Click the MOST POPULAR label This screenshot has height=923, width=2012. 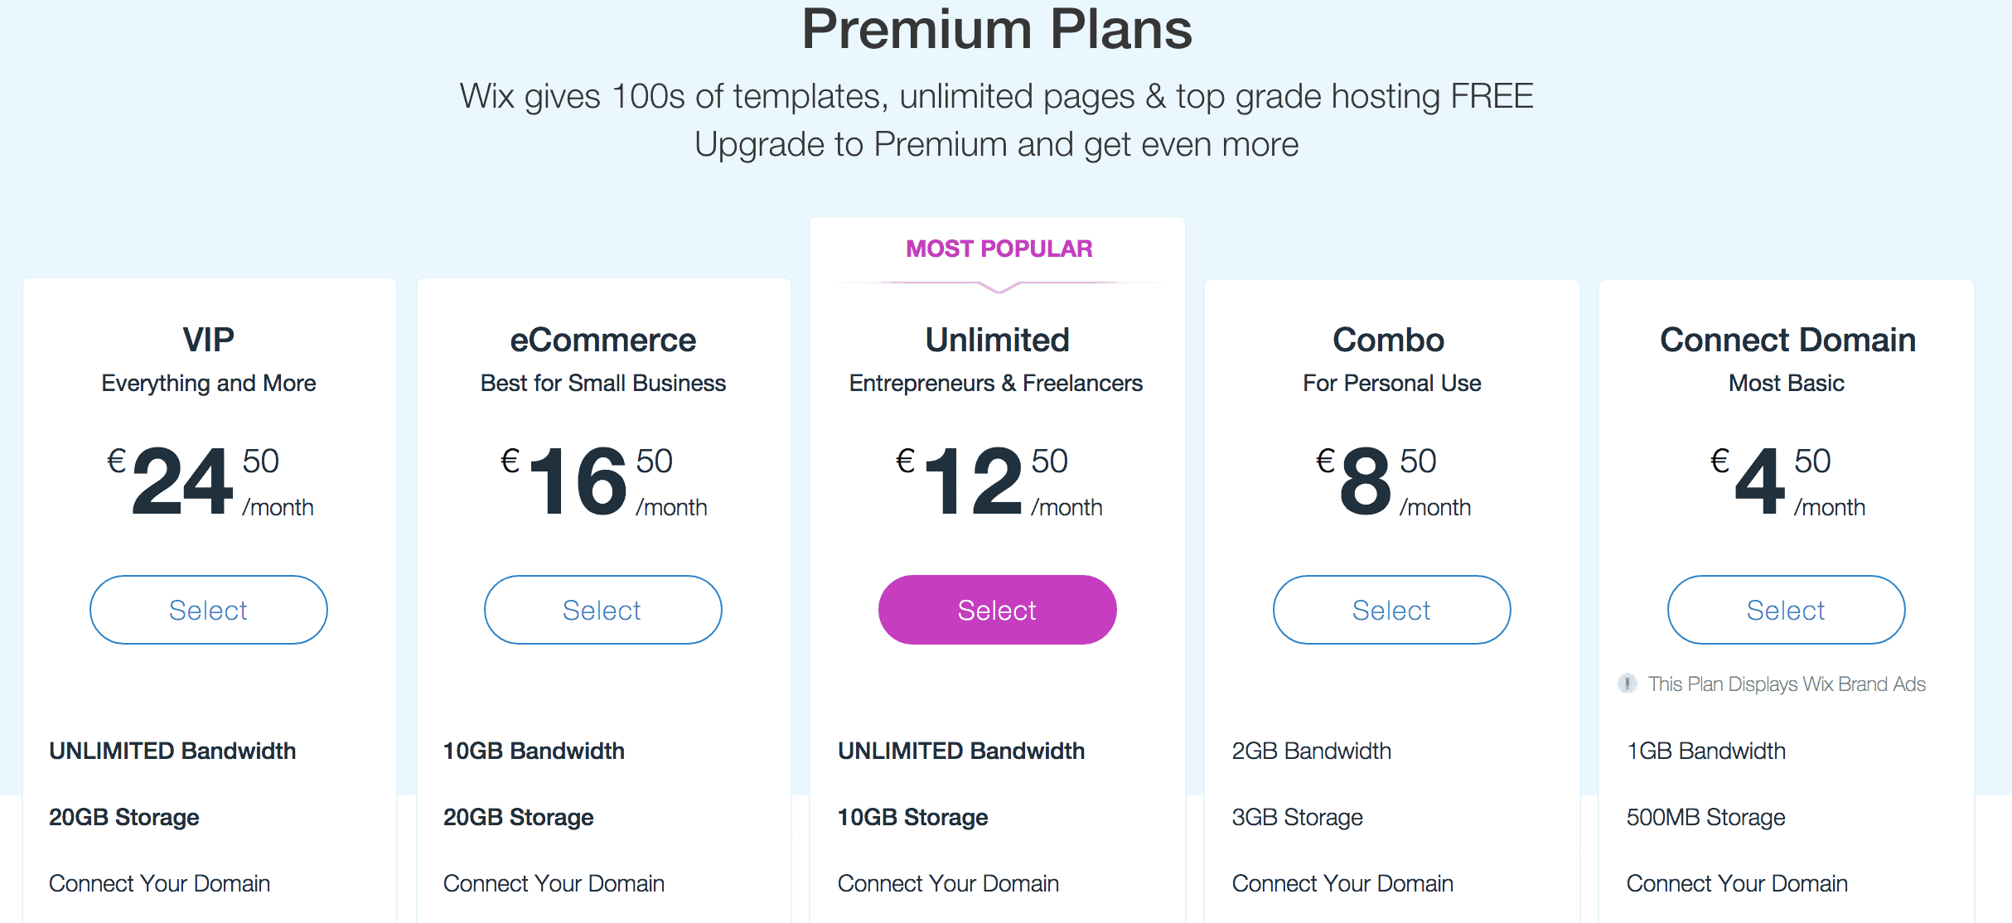(999, 249)
